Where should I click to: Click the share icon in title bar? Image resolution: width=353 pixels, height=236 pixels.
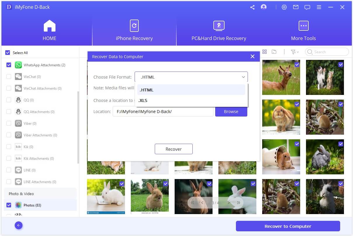coord(252,7)
